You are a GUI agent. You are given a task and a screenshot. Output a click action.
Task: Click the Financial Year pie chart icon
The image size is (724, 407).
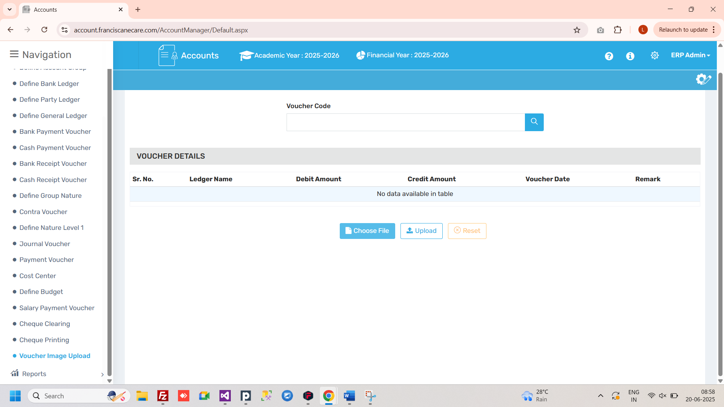pos(360,55)
